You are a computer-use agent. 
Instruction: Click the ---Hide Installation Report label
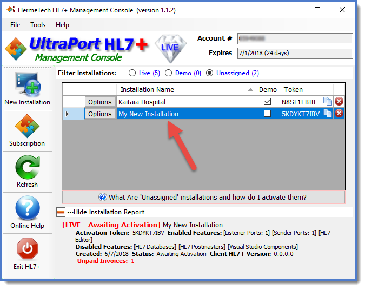coord(105,212)
